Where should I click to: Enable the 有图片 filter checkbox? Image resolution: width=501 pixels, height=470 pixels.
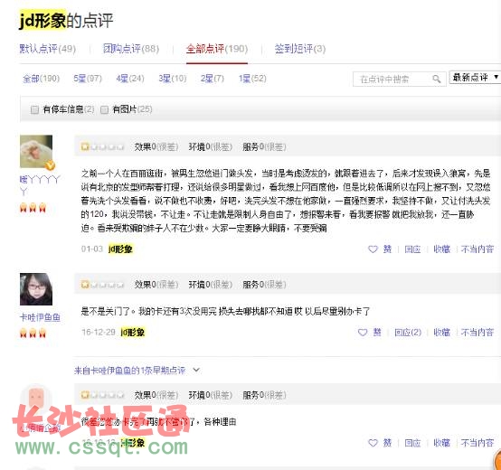[104, 110]
